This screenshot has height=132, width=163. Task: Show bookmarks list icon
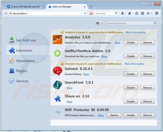(143, 13)
